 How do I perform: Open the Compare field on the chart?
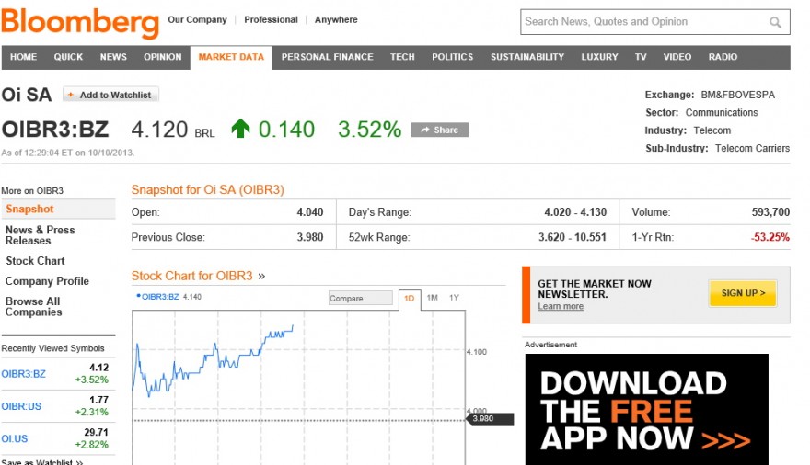[x=361, y=298]
